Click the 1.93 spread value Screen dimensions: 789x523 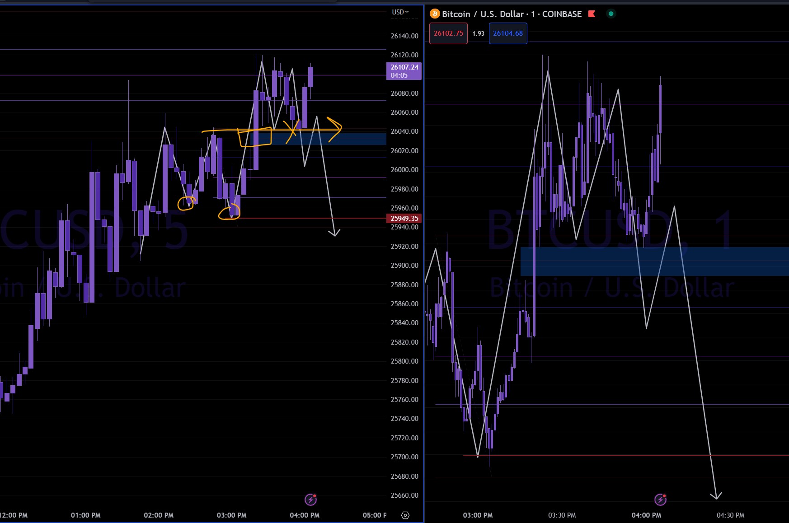point(478,33)
